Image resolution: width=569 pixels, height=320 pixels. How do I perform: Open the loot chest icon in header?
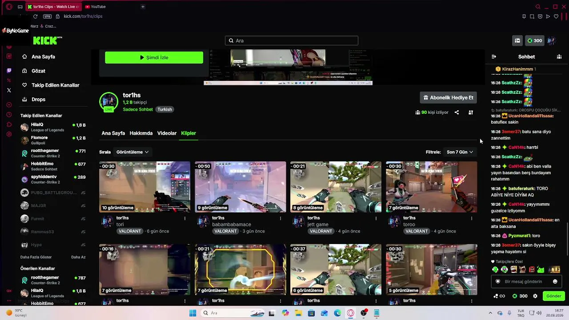tap(517, 40)
